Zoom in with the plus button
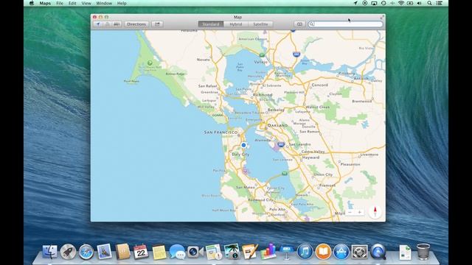The width and height of the screenshot is (472, 265). point(359,213)
